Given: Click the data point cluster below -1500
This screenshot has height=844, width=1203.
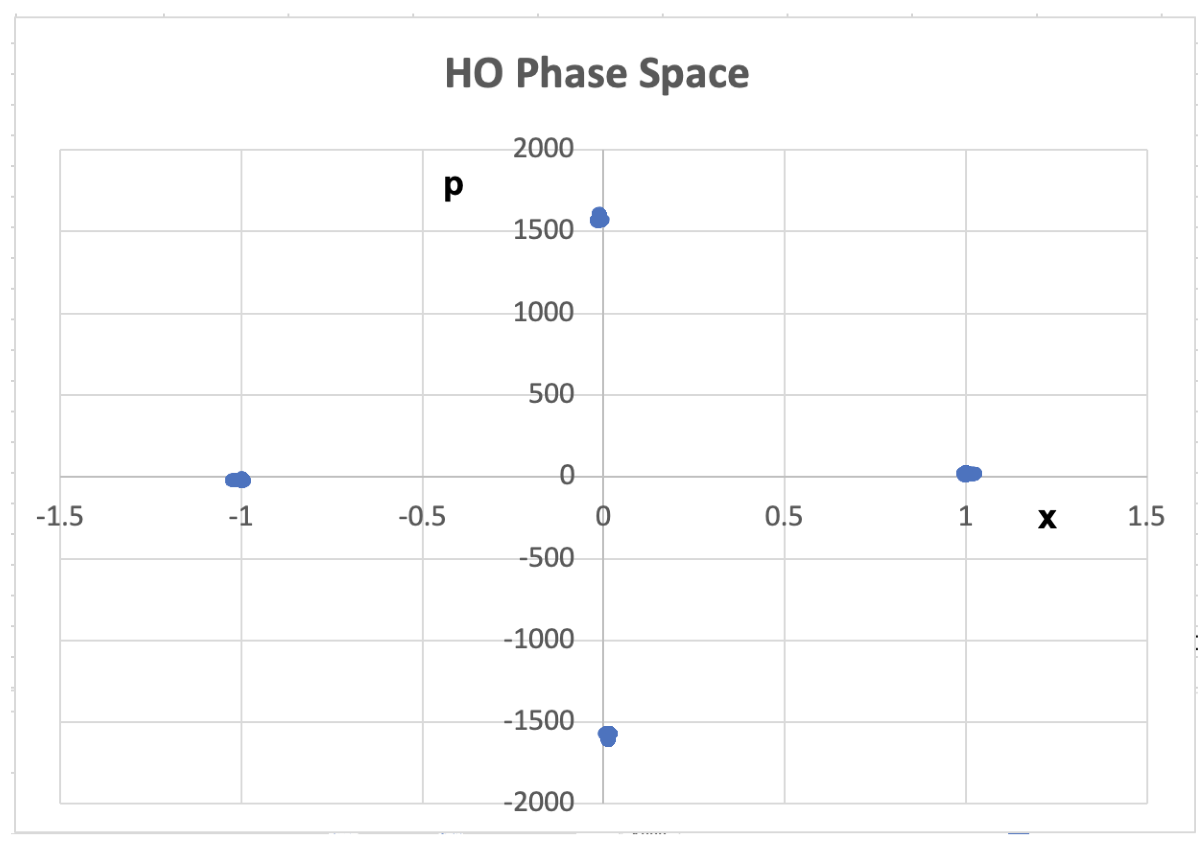Looking at the screenshot, I should [608, 735].
